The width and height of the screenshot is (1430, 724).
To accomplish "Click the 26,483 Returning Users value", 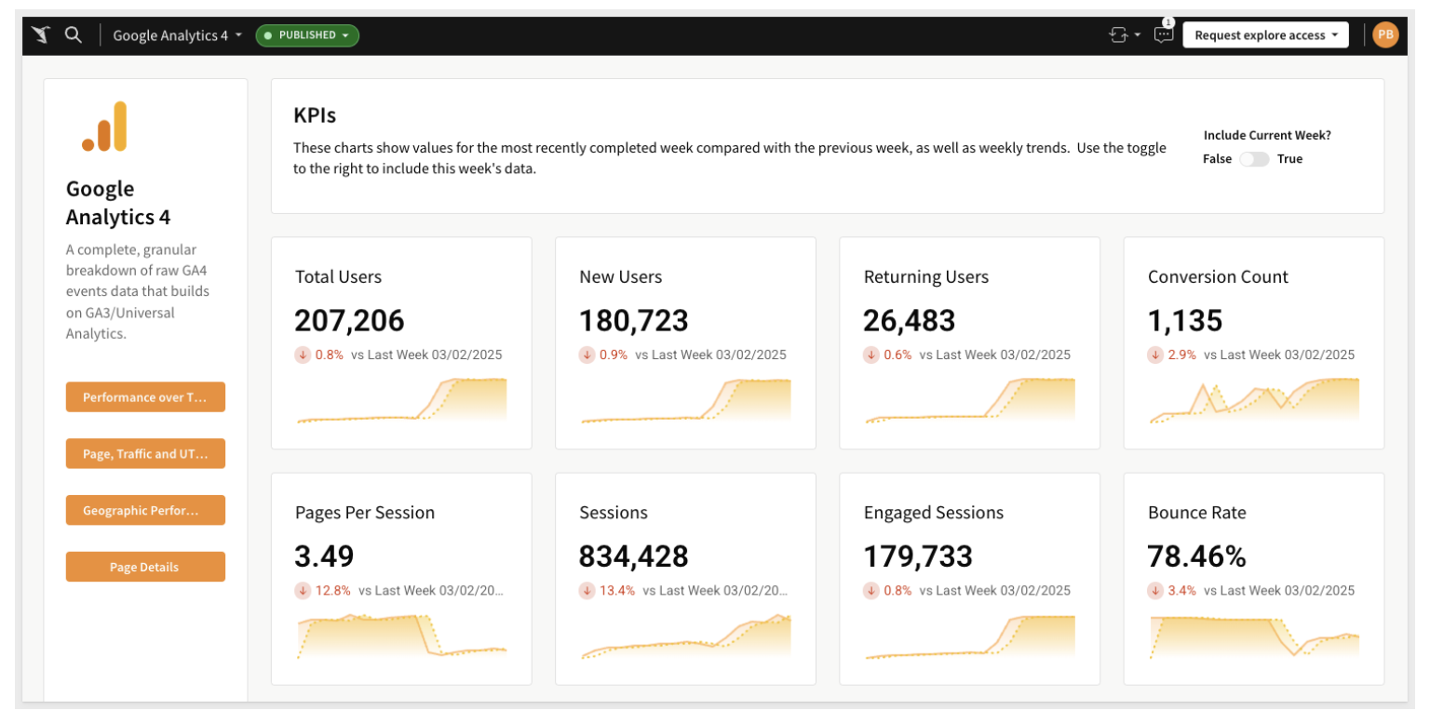I will pyautogui.click(x=910, y=320).
